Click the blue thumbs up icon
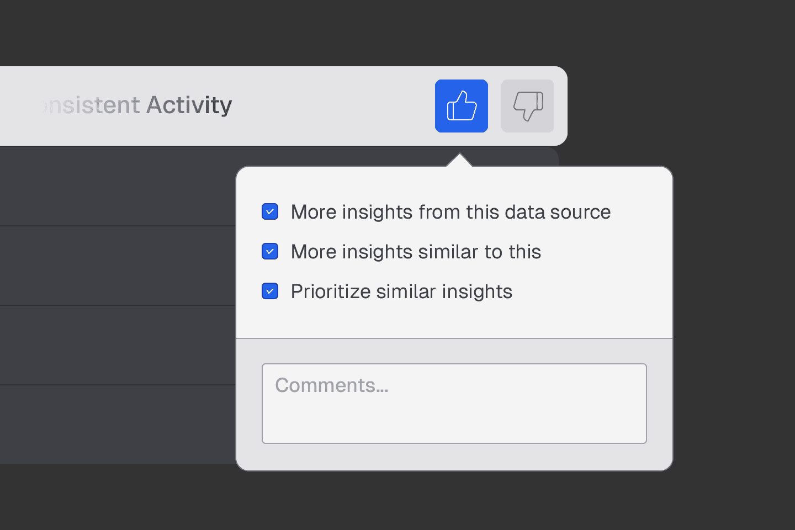Image resolution: width=795 pixels, height=530 pixels. 462,106
